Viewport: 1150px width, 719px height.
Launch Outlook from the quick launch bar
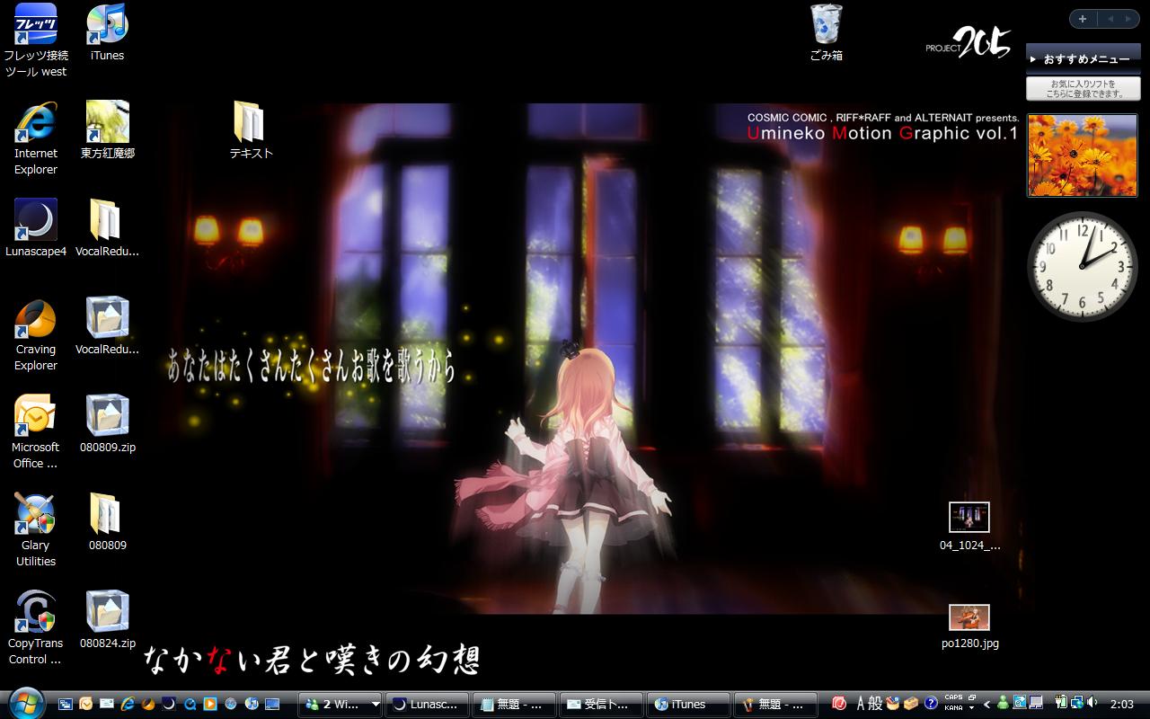tap(86, 704)
